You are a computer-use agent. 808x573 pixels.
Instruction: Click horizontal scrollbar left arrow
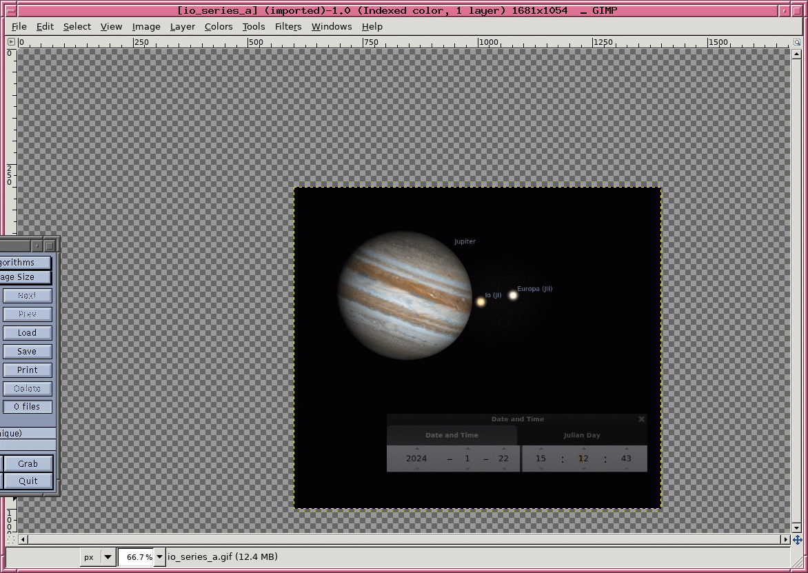(x=23, y=539)
